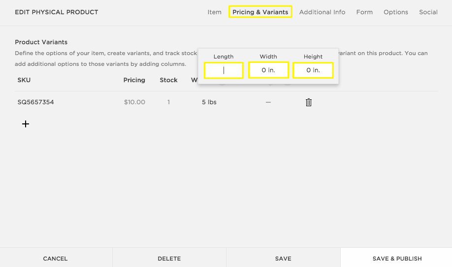The height and width of the screenshot is (267, 452).
Task: Edit the Height dimension field
Action: [x=313, y=70]
